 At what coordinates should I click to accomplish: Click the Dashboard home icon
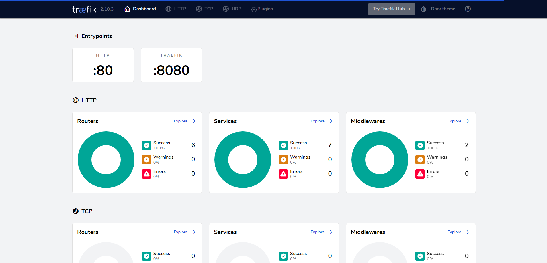point(127,9)
